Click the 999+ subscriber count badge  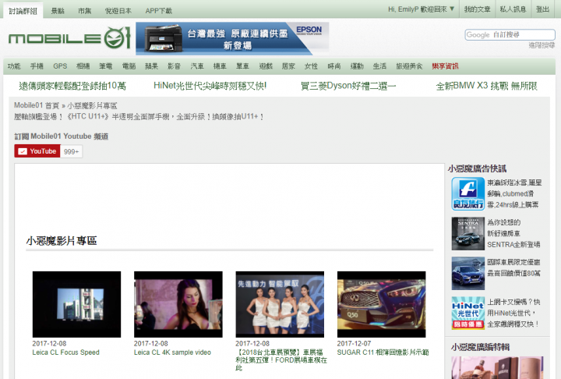pos(71,151)
